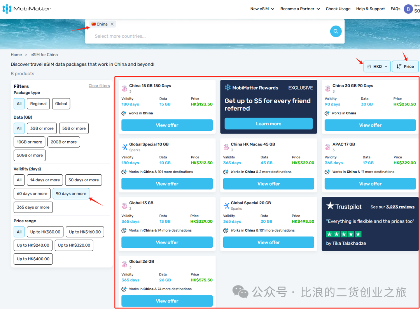View offer for Global 26 GB
The width and height of the screenshot is (420, 309).
point(167,301)
